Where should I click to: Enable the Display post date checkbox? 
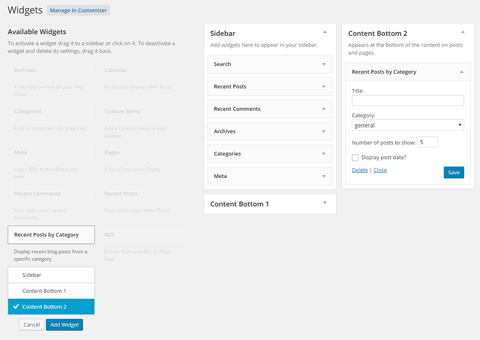click(x=355, y=157)
